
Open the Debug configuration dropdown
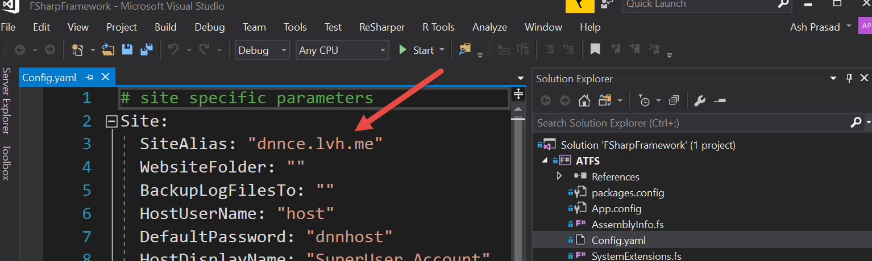[262, 50]
